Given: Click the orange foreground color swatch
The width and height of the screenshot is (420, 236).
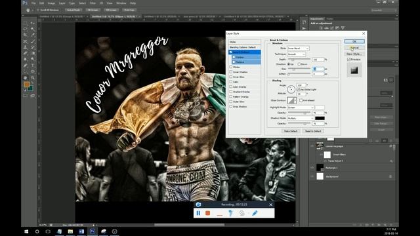Looking at the screenshot, I should [26, 85].
